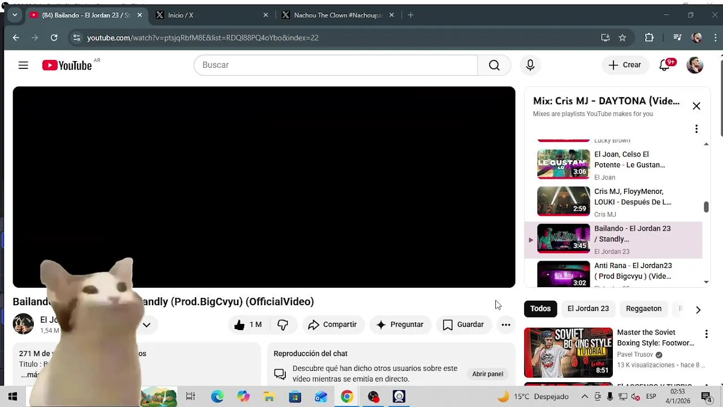Image resolution: width=723 pixels, height=407 pixels.
Task: View site information in address bar
Action: pos(77,38)
